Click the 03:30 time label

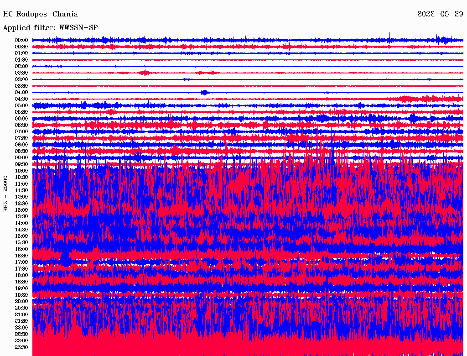(x=21, y=86)
